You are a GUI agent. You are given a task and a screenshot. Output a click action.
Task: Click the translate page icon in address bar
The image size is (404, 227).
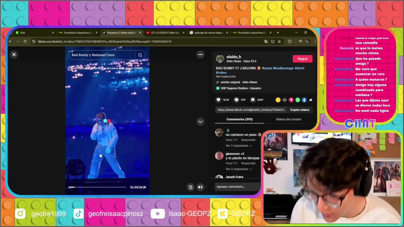coord(266,41)
